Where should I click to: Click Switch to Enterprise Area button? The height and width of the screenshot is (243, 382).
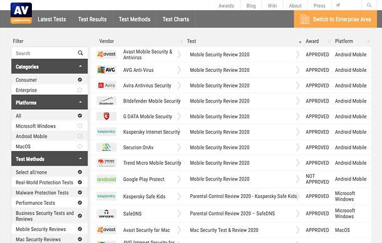point(335,19)
